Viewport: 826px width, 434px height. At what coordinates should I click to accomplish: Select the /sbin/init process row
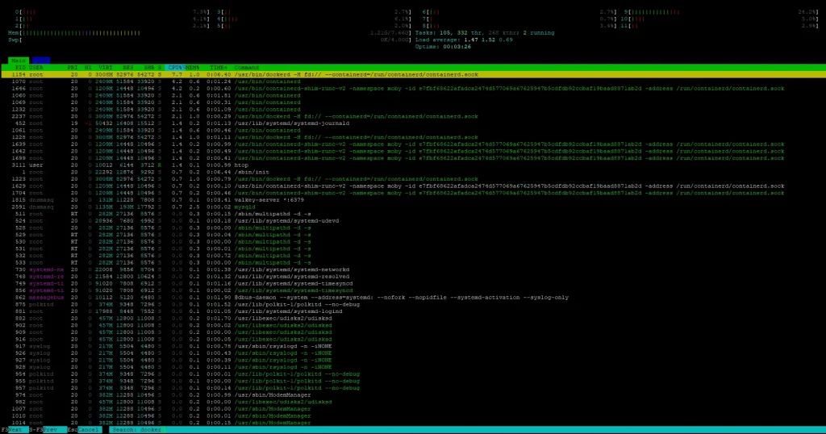(x=413, y=172)
